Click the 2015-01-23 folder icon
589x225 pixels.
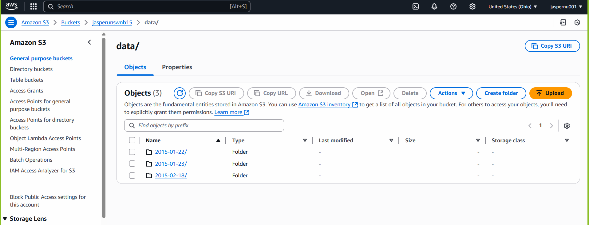point(149,164)
